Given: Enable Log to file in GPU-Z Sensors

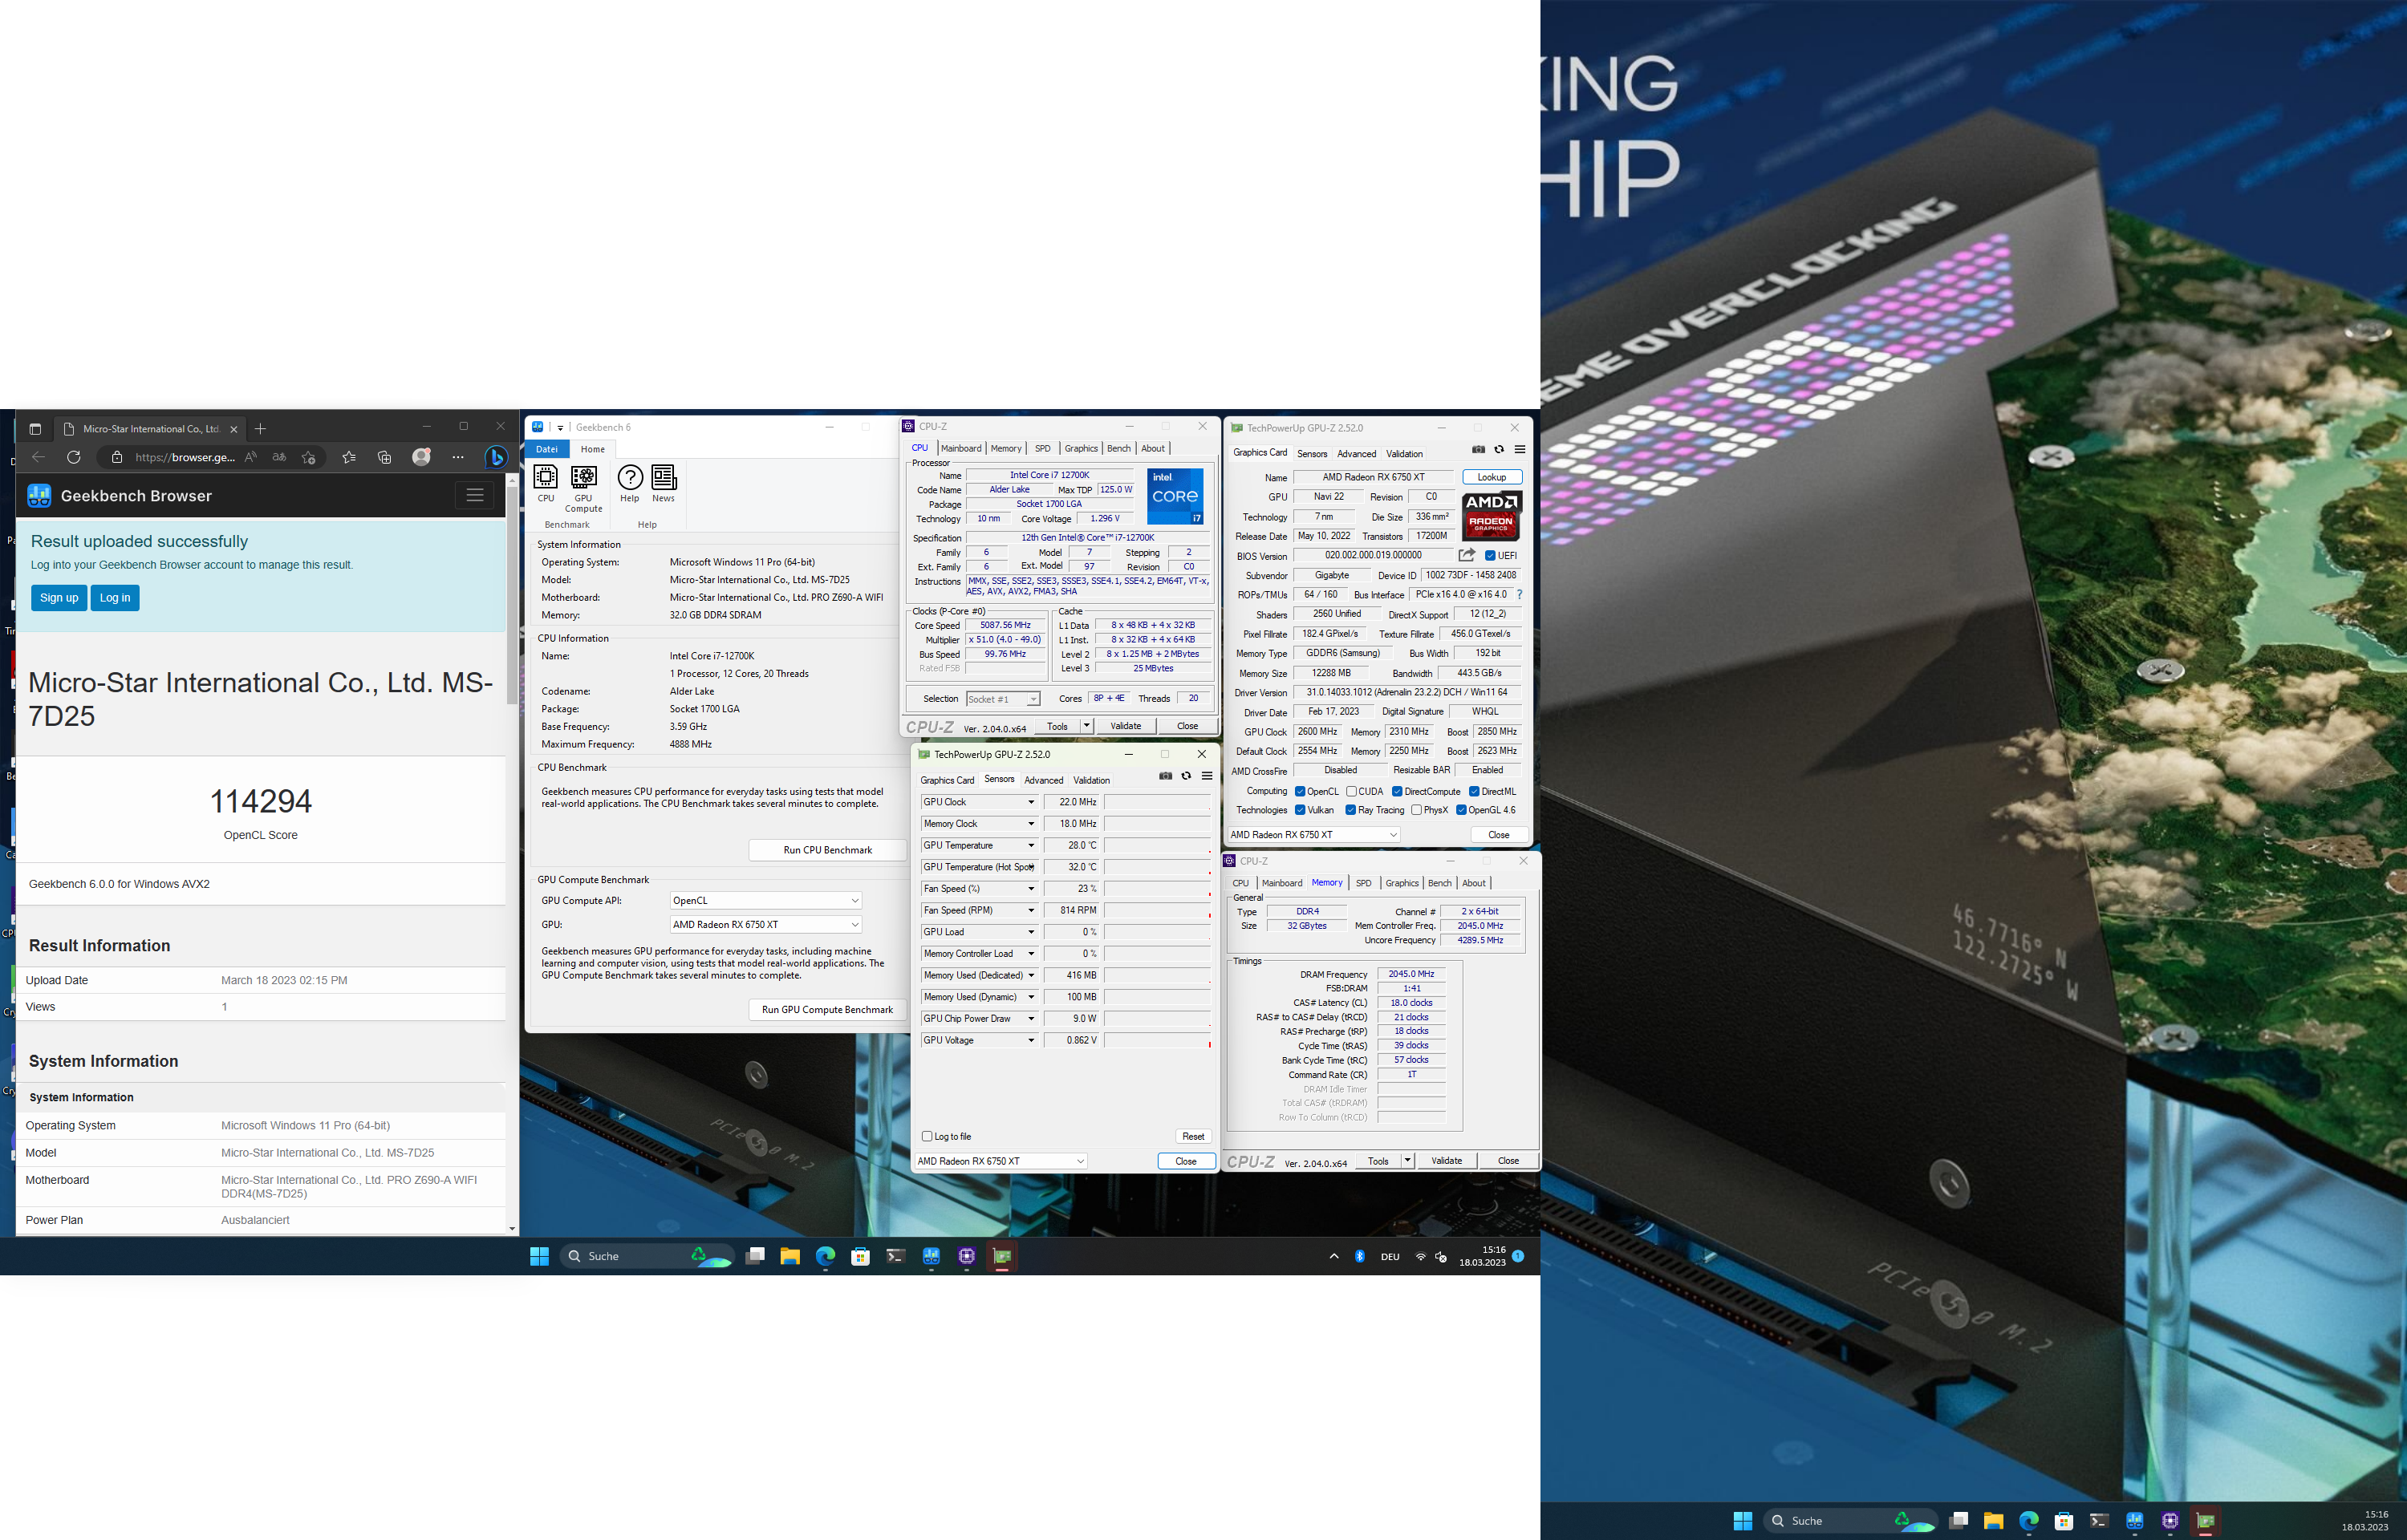Looking at the screenshot, I should pos(927,1137).
